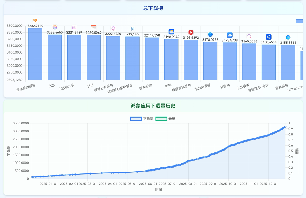Click the 运动健康服务 heart icon above the bar
Image resolution: width=306 pixels, height=198 pixels.
[x=35, y=21]
